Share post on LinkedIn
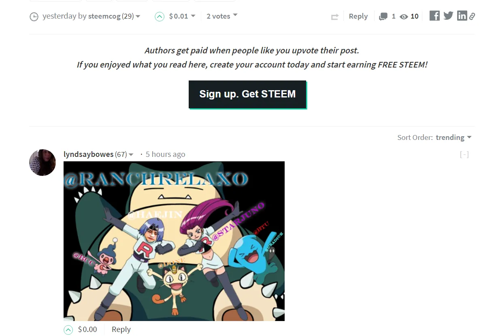Screen dimensions: 479x336 (x=462, y=15)
